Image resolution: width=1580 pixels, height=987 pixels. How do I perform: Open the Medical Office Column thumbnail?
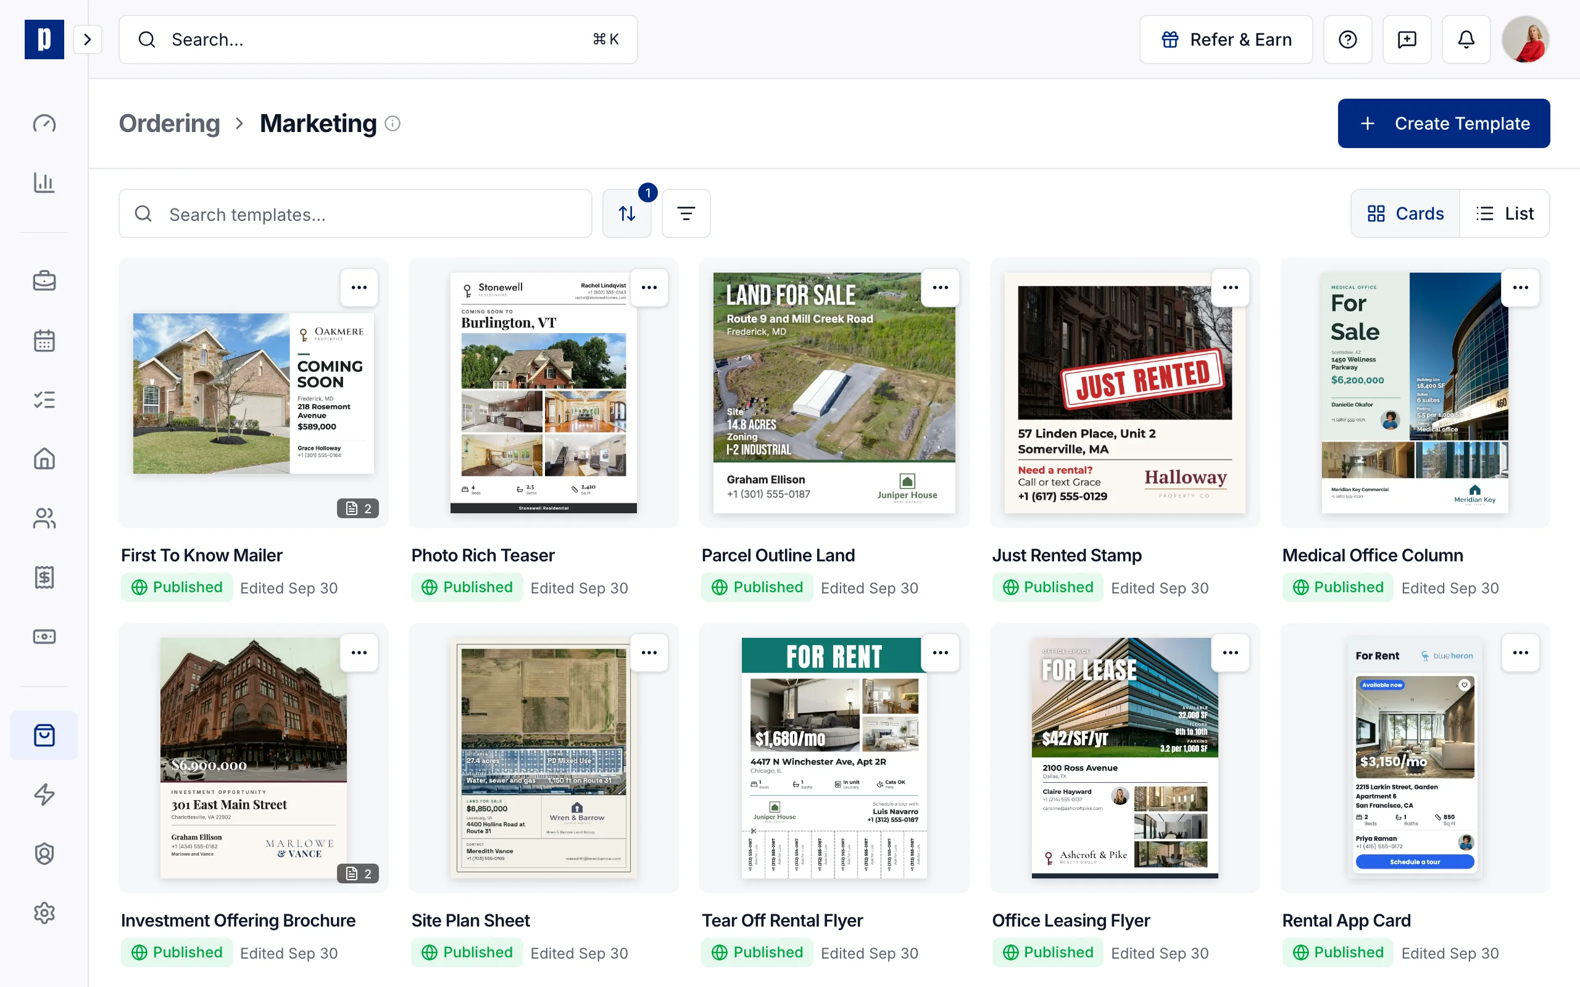click(x=1415, y=393)
